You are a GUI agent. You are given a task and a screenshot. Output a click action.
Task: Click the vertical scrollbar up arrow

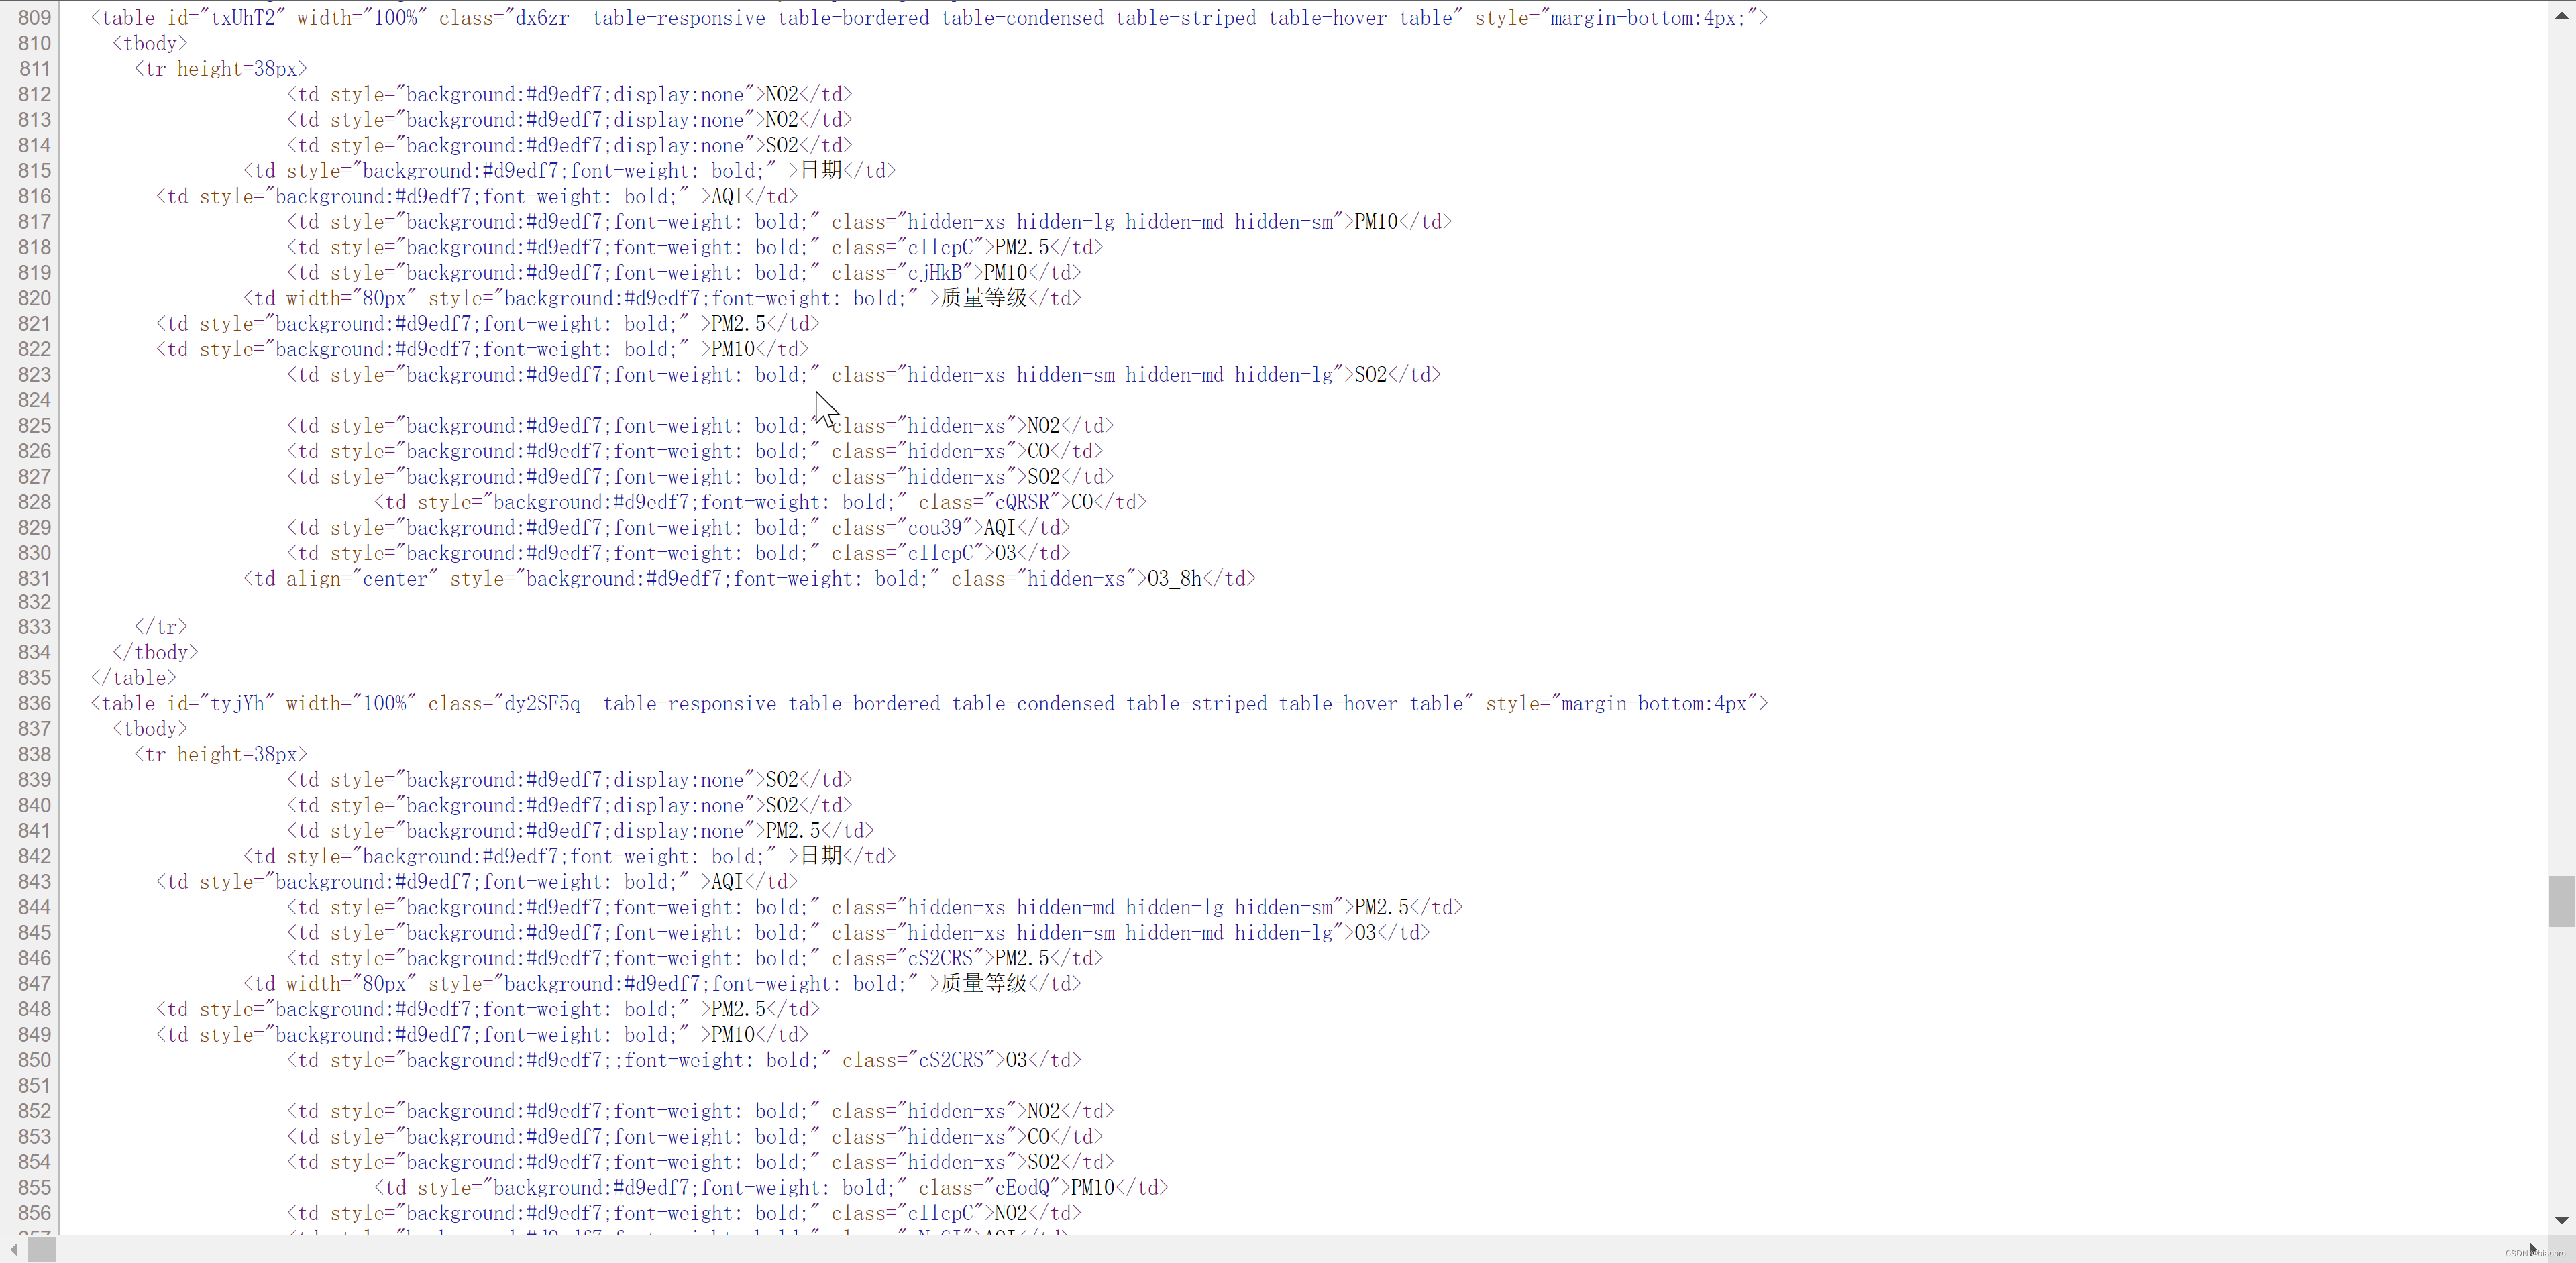coord(2561,15)
